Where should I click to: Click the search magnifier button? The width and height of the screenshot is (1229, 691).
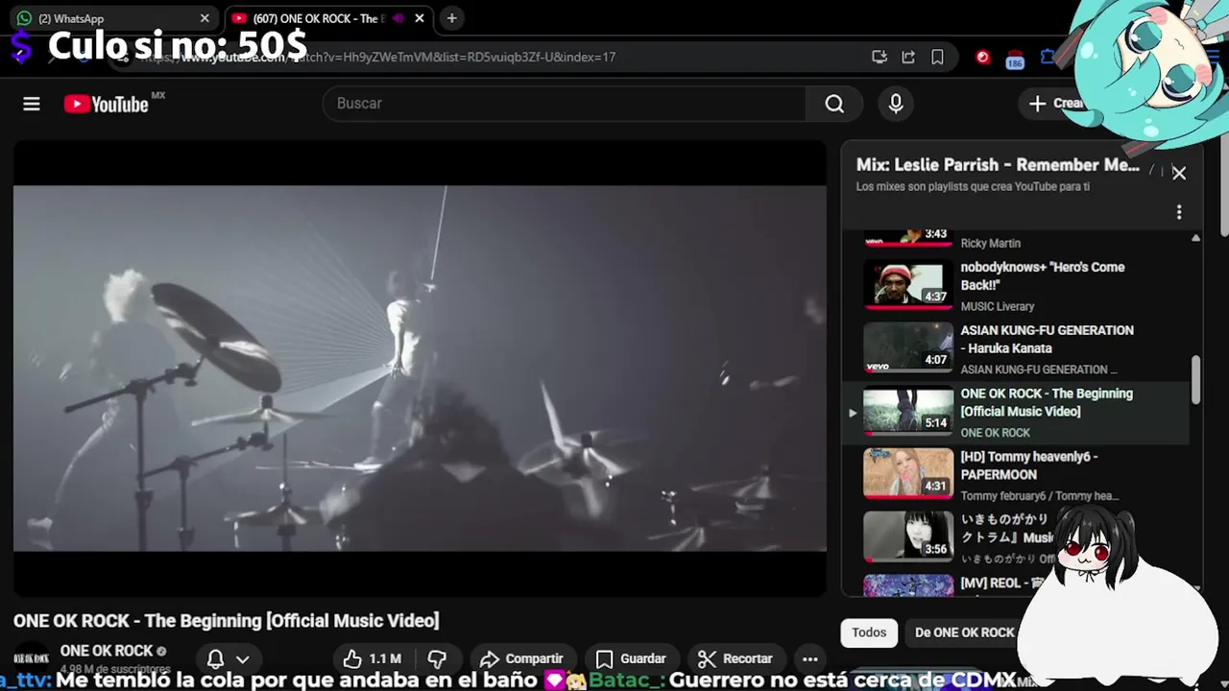pos(834,104)
